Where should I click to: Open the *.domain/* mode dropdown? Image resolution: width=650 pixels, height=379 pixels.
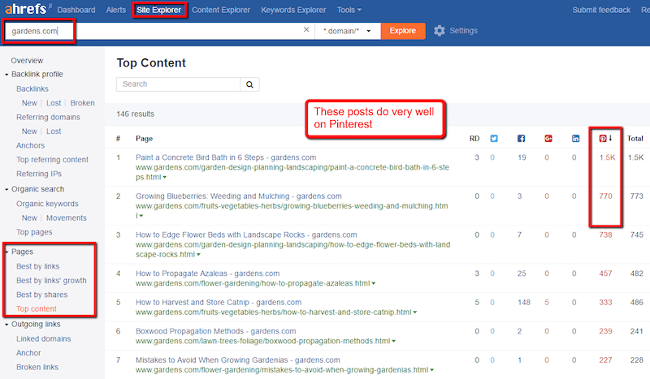click(x=348, y=31)
